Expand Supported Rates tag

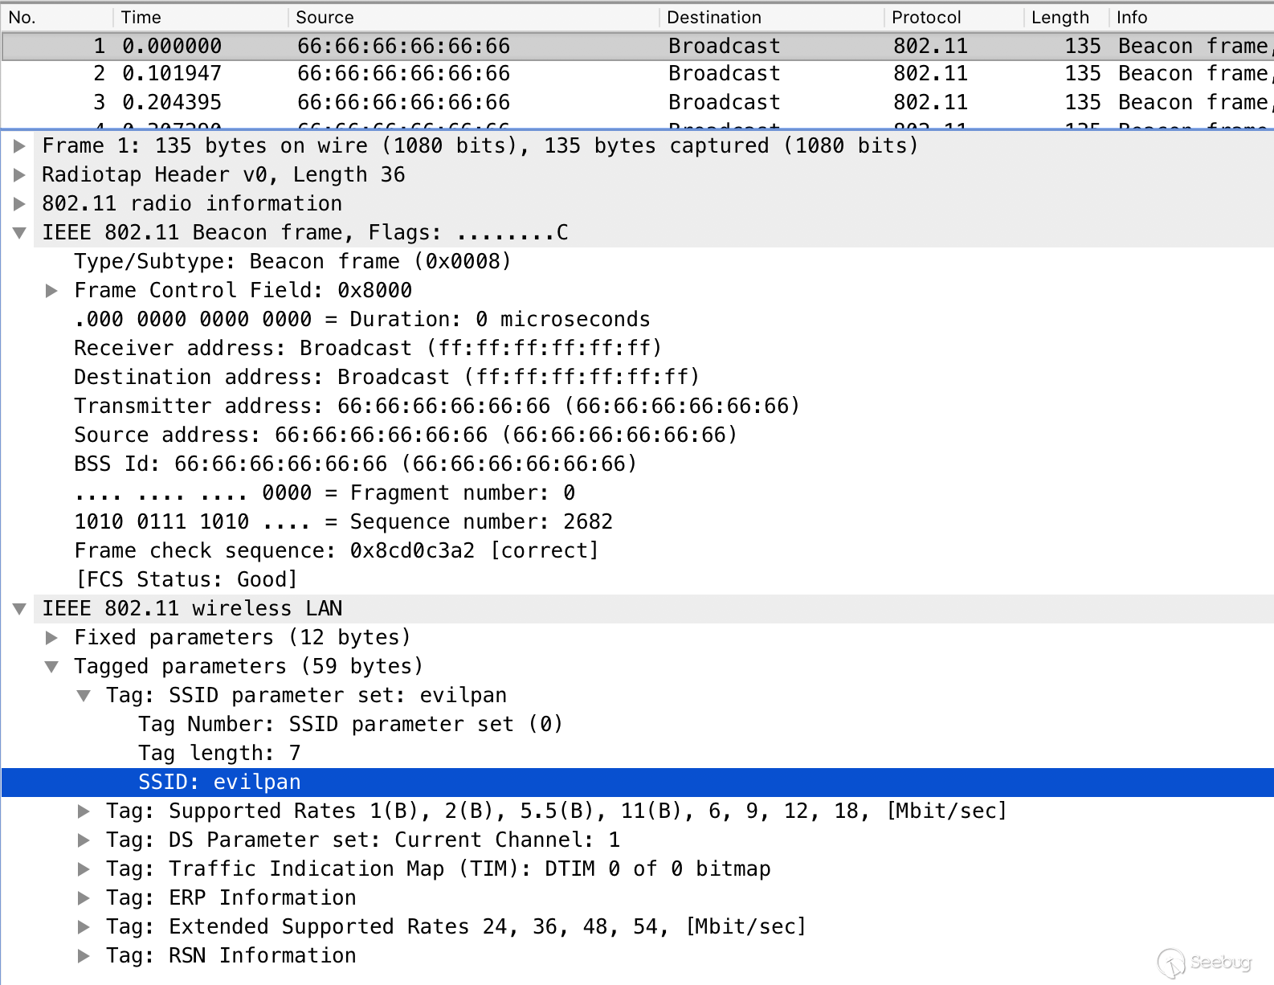coord(84,811)
